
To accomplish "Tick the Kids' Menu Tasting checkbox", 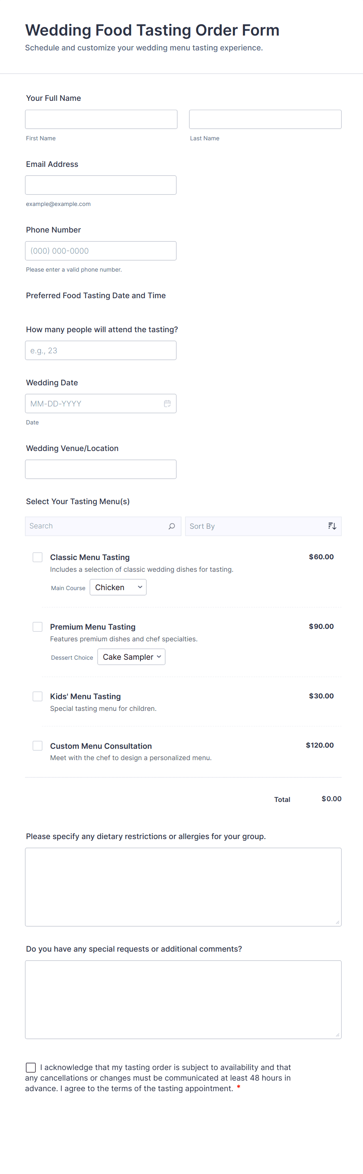I will pyautogui.click(x=38, y=696).
